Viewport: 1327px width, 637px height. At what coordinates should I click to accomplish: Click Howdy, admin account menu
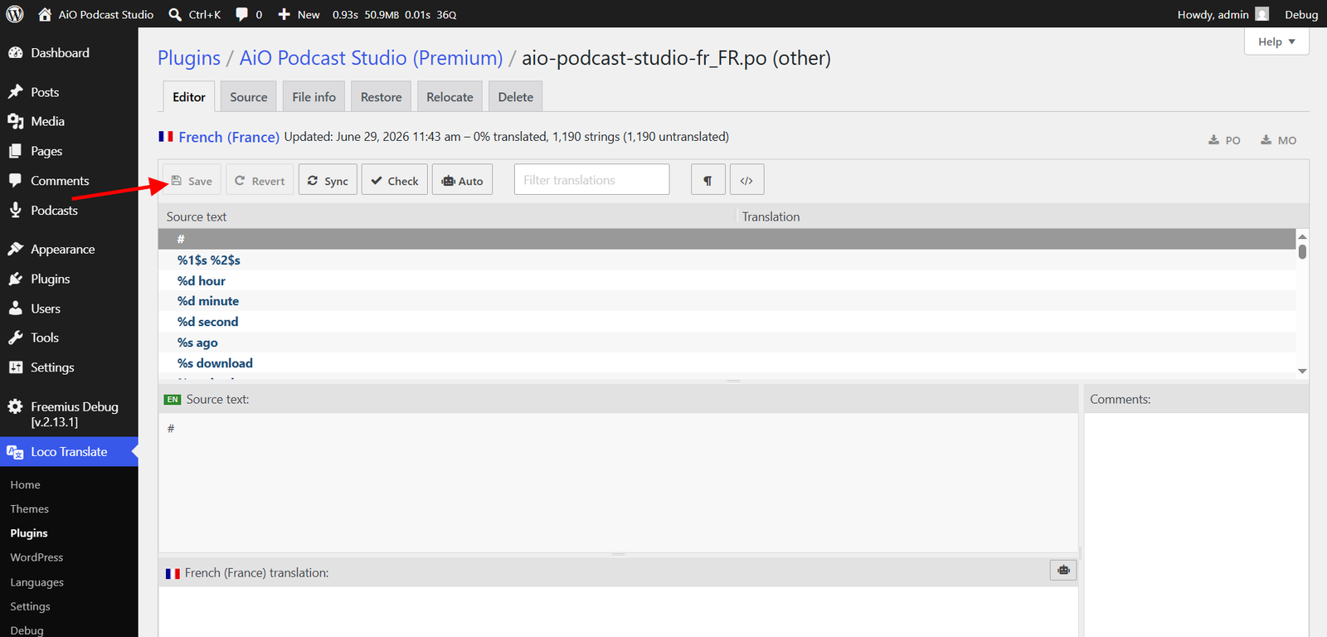tap(1222, 14)
